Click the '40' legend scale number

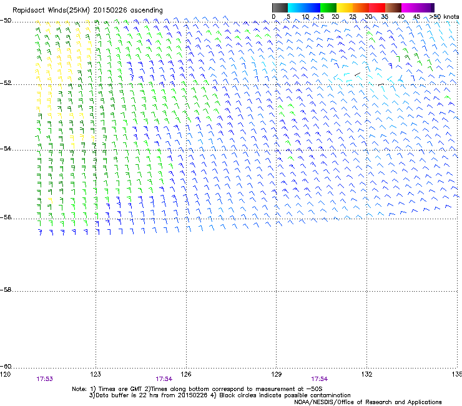(401, 16)
